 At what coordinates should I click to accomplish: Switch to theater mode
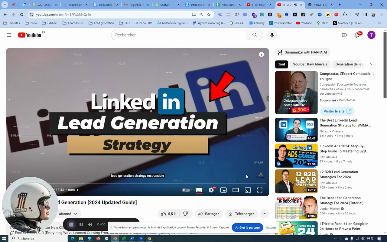[236, 190]
